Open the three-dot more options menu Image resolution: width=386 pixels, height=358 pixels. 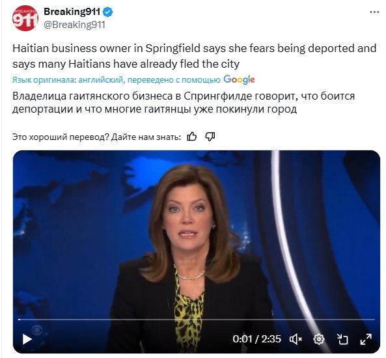(x=374, y=12)
